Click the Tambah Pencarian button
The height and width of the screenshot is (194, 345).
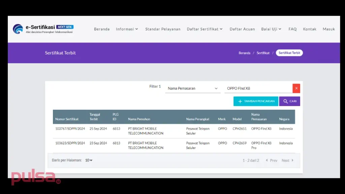coord(256,101)
